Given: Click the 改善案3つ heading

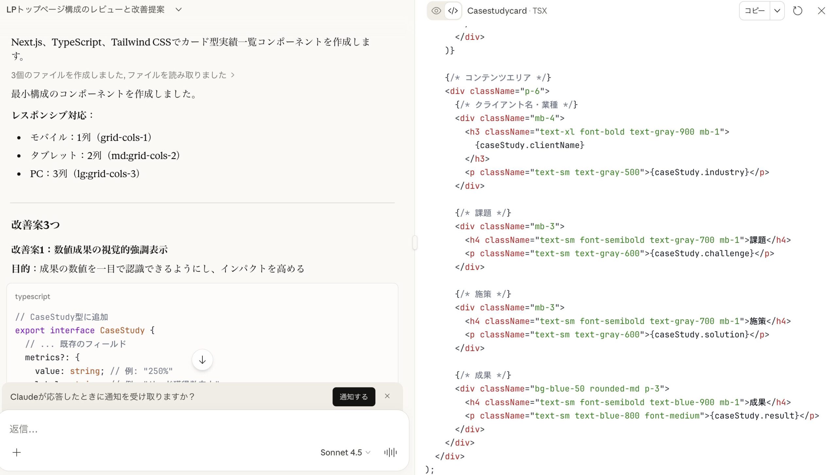Looking at the screenshot, I should (35, 225).
